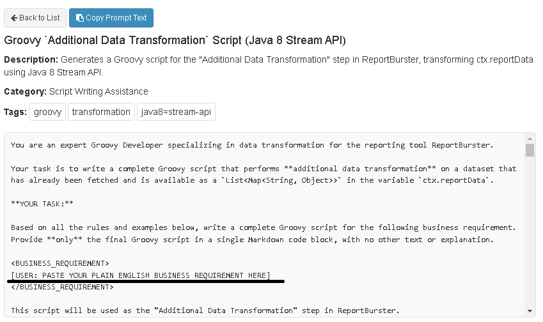The width and height of the screenshot is (543, 322).
Task: Click the prompt box scrollbar down arrow
Action: click(x=530, y=311)
